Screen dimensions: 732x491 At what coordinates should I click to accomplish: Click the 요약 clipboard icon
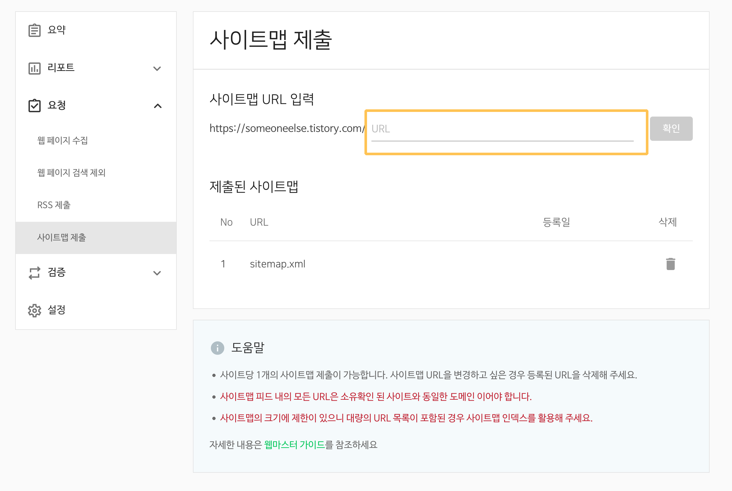[35, 30]
